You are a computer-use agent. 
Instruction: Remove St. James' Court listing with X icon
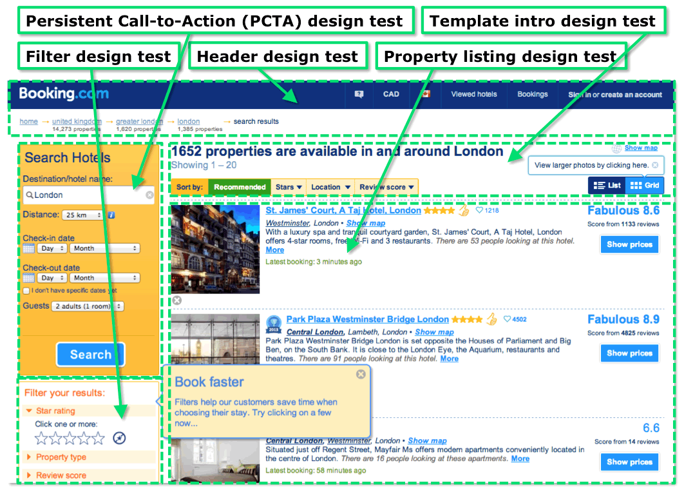coord(176,300)
